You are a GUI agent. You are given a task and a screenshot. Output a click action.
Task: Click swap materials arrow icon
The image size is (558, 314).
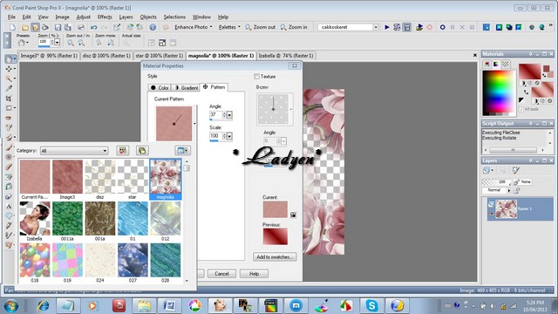(x=526, y=92)
